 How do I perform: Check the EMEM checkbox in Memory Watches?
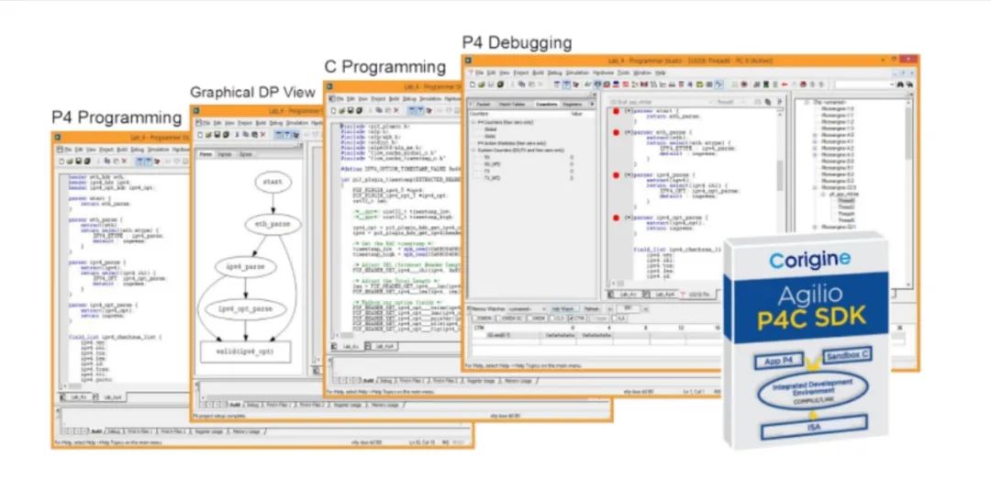(x=474, y=318)
